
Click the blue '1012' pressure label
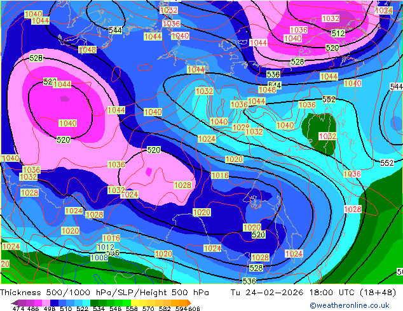pos(106,248)
